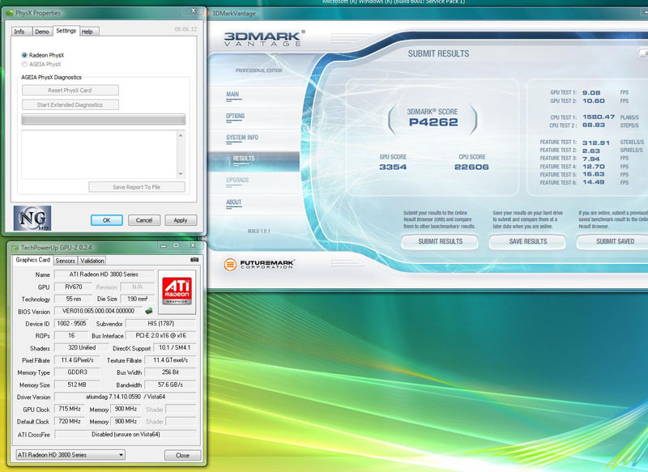Viewport: 648px width, 472px height.
Task: Click Save Report To File button
Action: pyautogui.click(x=137, y=187)
